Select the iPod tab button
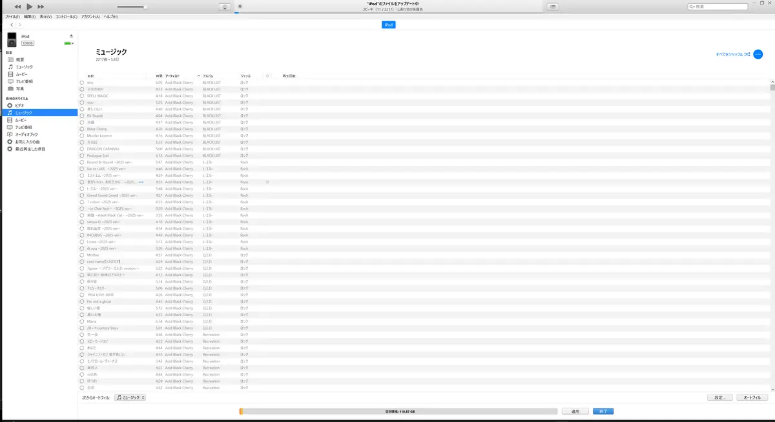The height and width of the screenshot is (422, 775). 388,25
